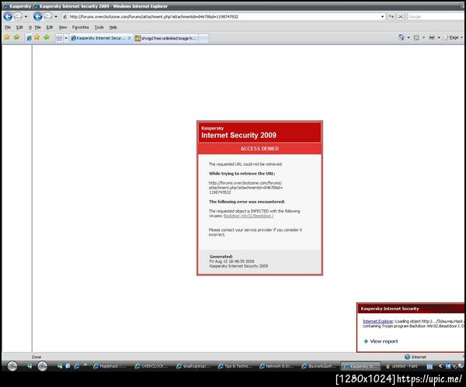This screenshot has height=387, width=466.
Task: Expand the address bar history dropdown
Action: [x=382, y=16]
